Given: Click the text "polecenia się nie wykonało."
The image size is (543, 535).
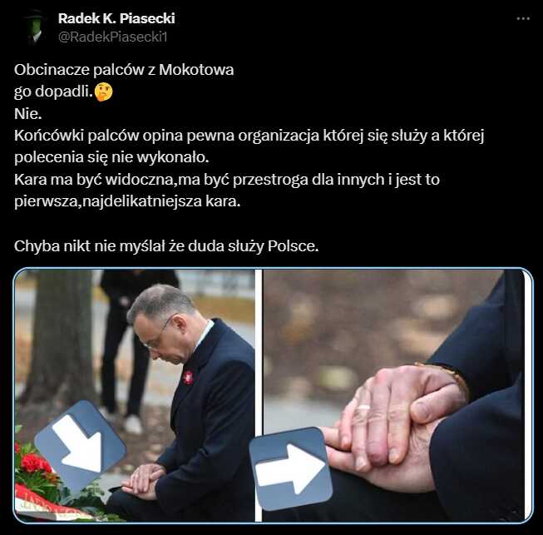Looking at the screenshot, I should [x=111, y=157].
